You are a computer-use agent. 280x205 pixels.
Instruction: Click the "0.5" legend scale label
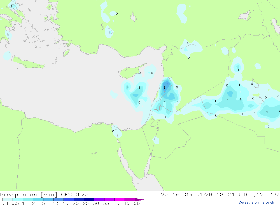pyautogui.click(x=15, y=203)
